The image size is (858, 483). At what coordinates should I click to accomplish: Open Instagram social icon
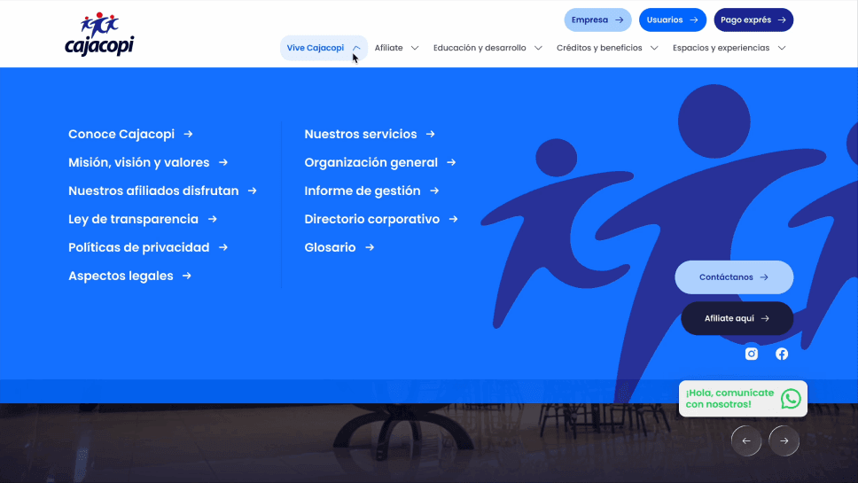(752, 354)
